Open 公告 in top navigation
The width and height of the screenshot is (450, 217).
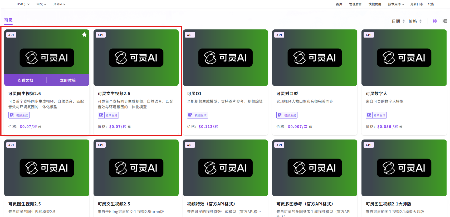[x=431, y=4]
